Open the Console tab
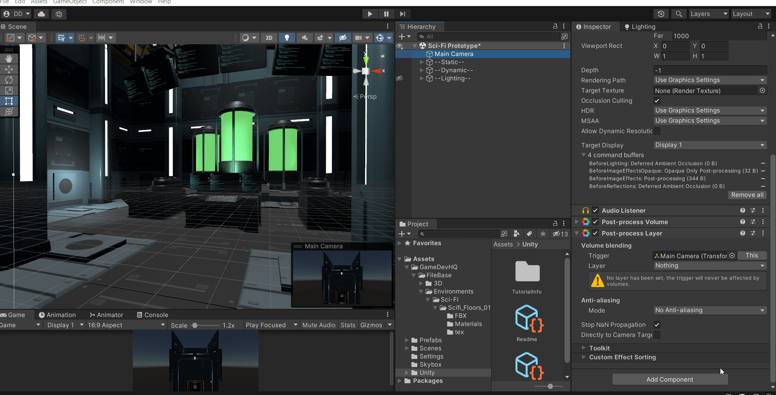Viewport: 776px width, 395px height. (153, 315)
